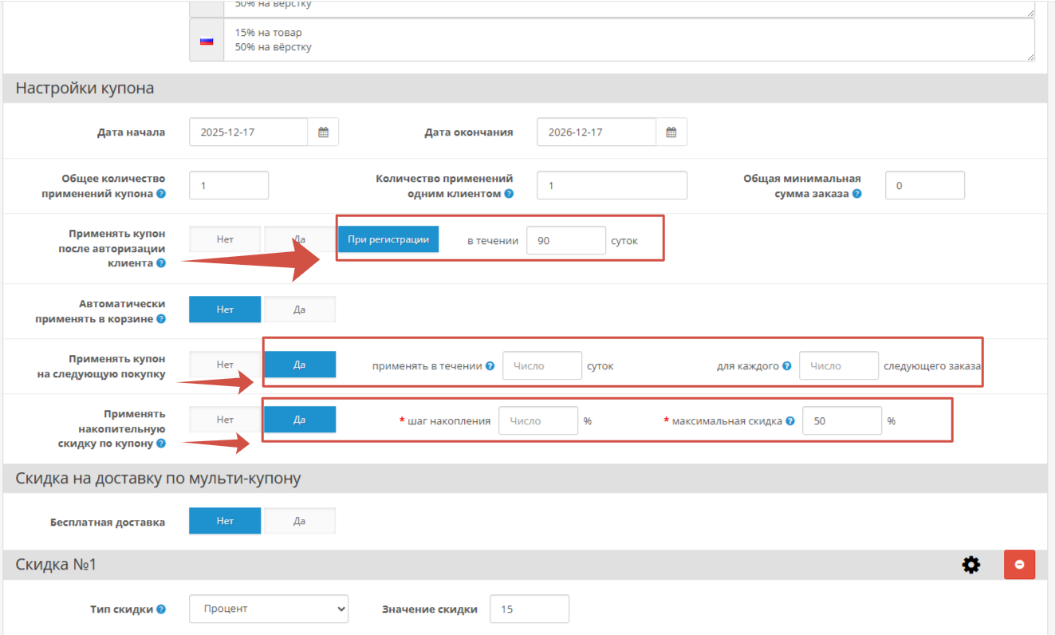Click the Russian flag description text area

pyautogui.click(x=628, y=40)
